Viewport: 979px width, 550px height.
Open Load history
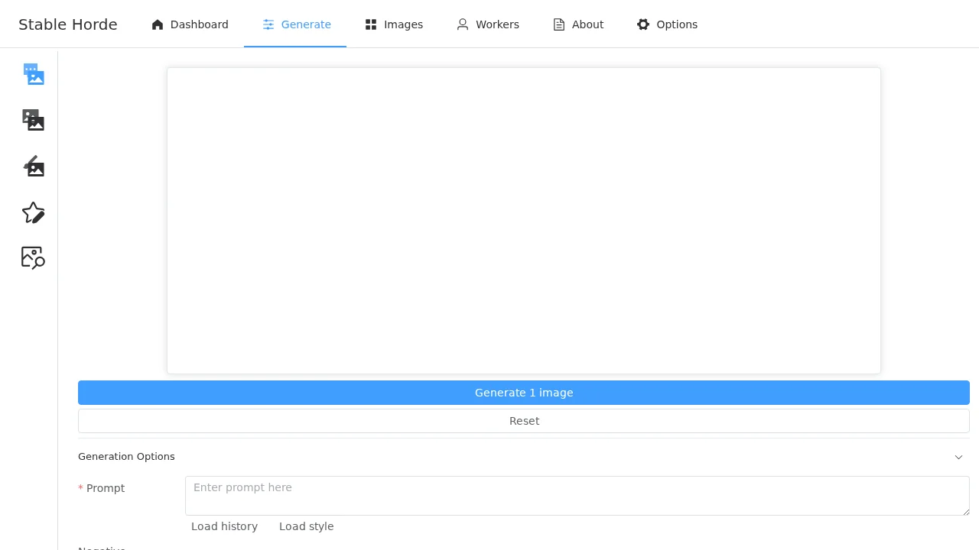(x=224, y=526)
